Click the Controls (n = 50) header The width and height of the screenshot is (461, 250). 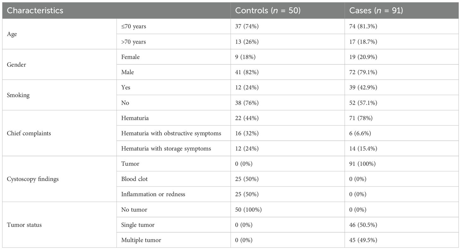[268, 10]
